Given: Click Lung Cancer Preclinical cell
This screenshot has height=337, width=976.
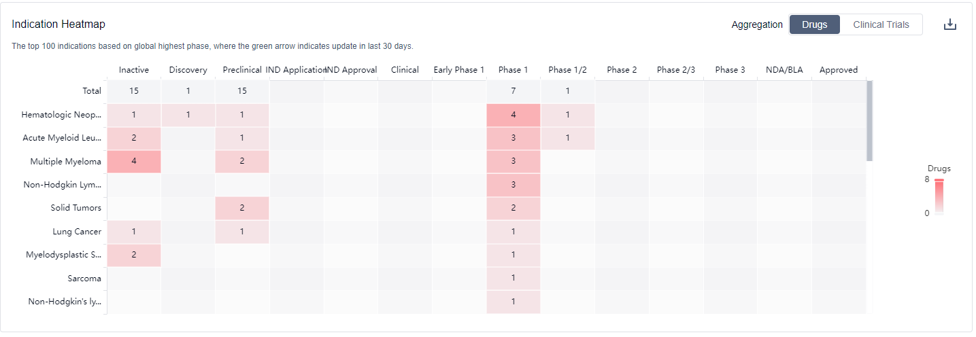Looking at the screenshot, I should [242, 232].
